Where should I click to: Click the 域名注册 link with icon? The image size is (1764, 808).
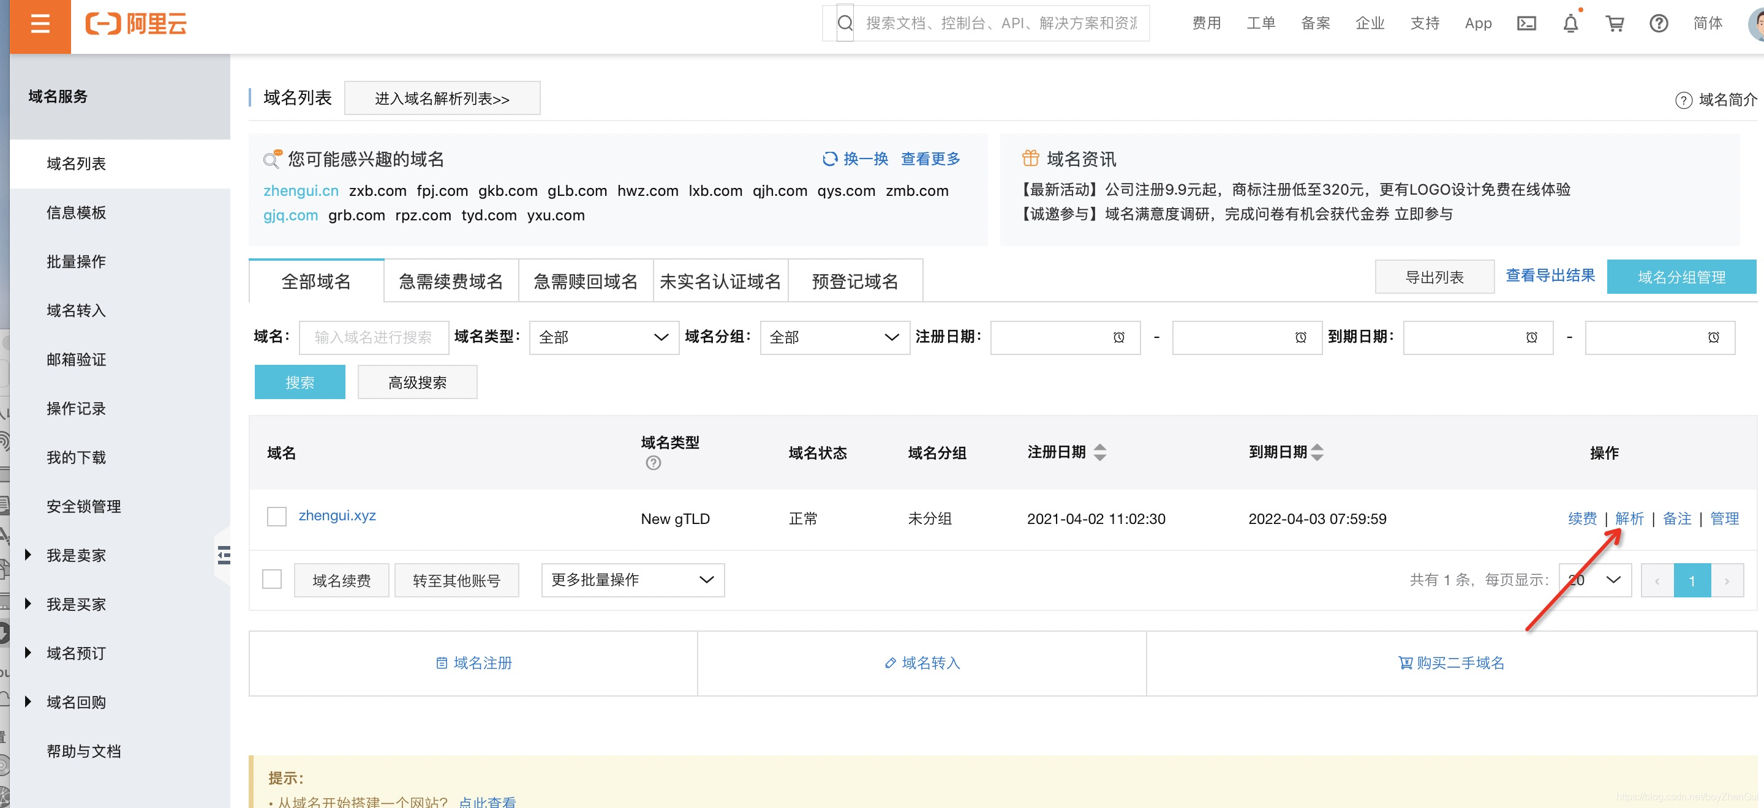pos(474,663)
